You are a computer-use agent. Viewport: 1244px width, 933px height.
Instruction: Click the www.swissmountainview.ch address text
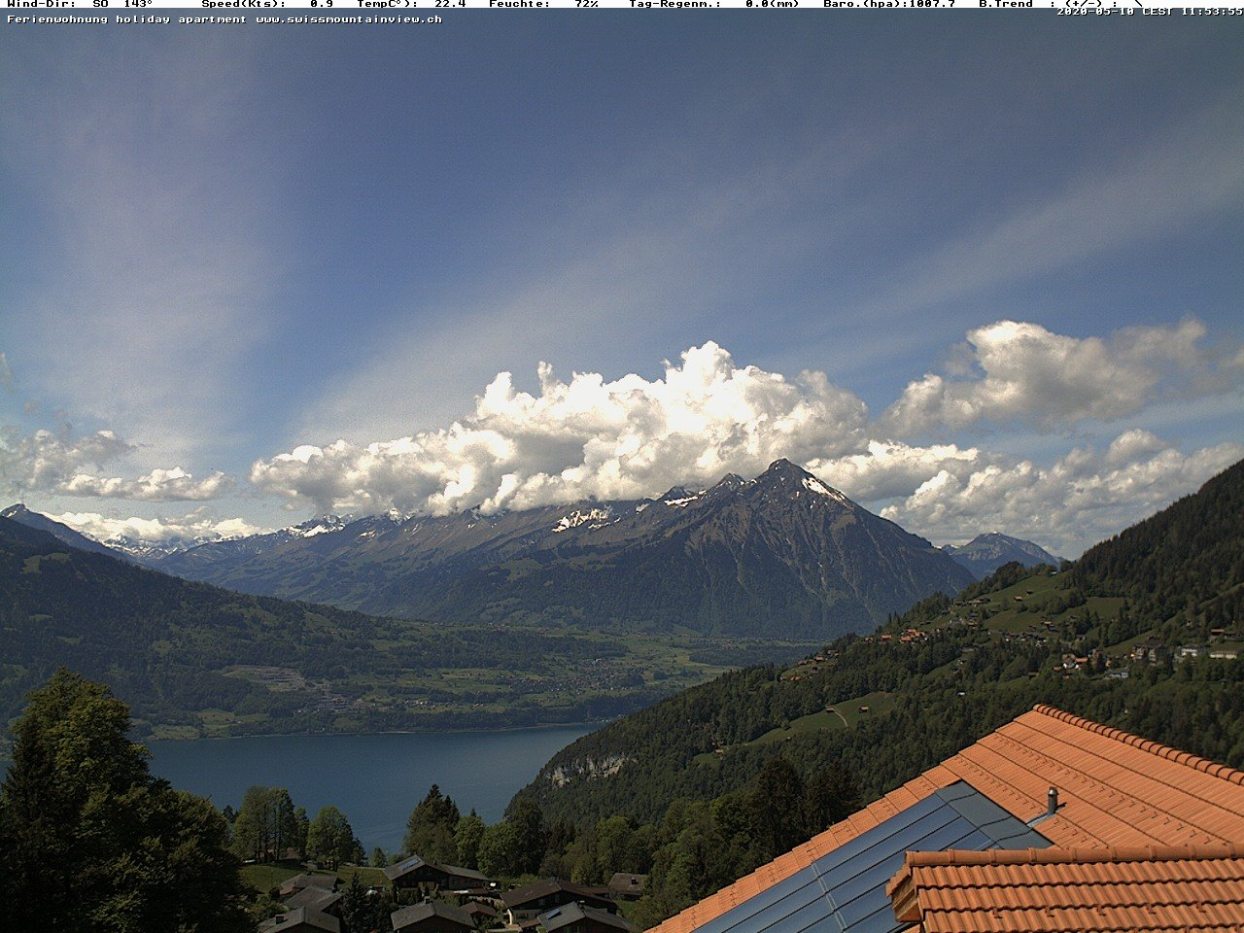(349, 18)
